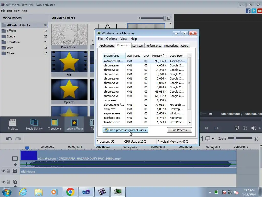This screenshot has height=197, width=262.
Task: Mute the main video audio track
Action: pyautogui.click(x=15, y=165)
